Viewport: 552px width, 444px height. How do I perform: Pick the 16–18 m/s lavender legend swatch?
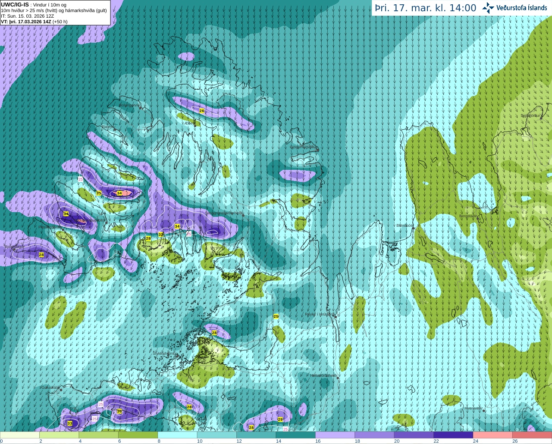335,435
